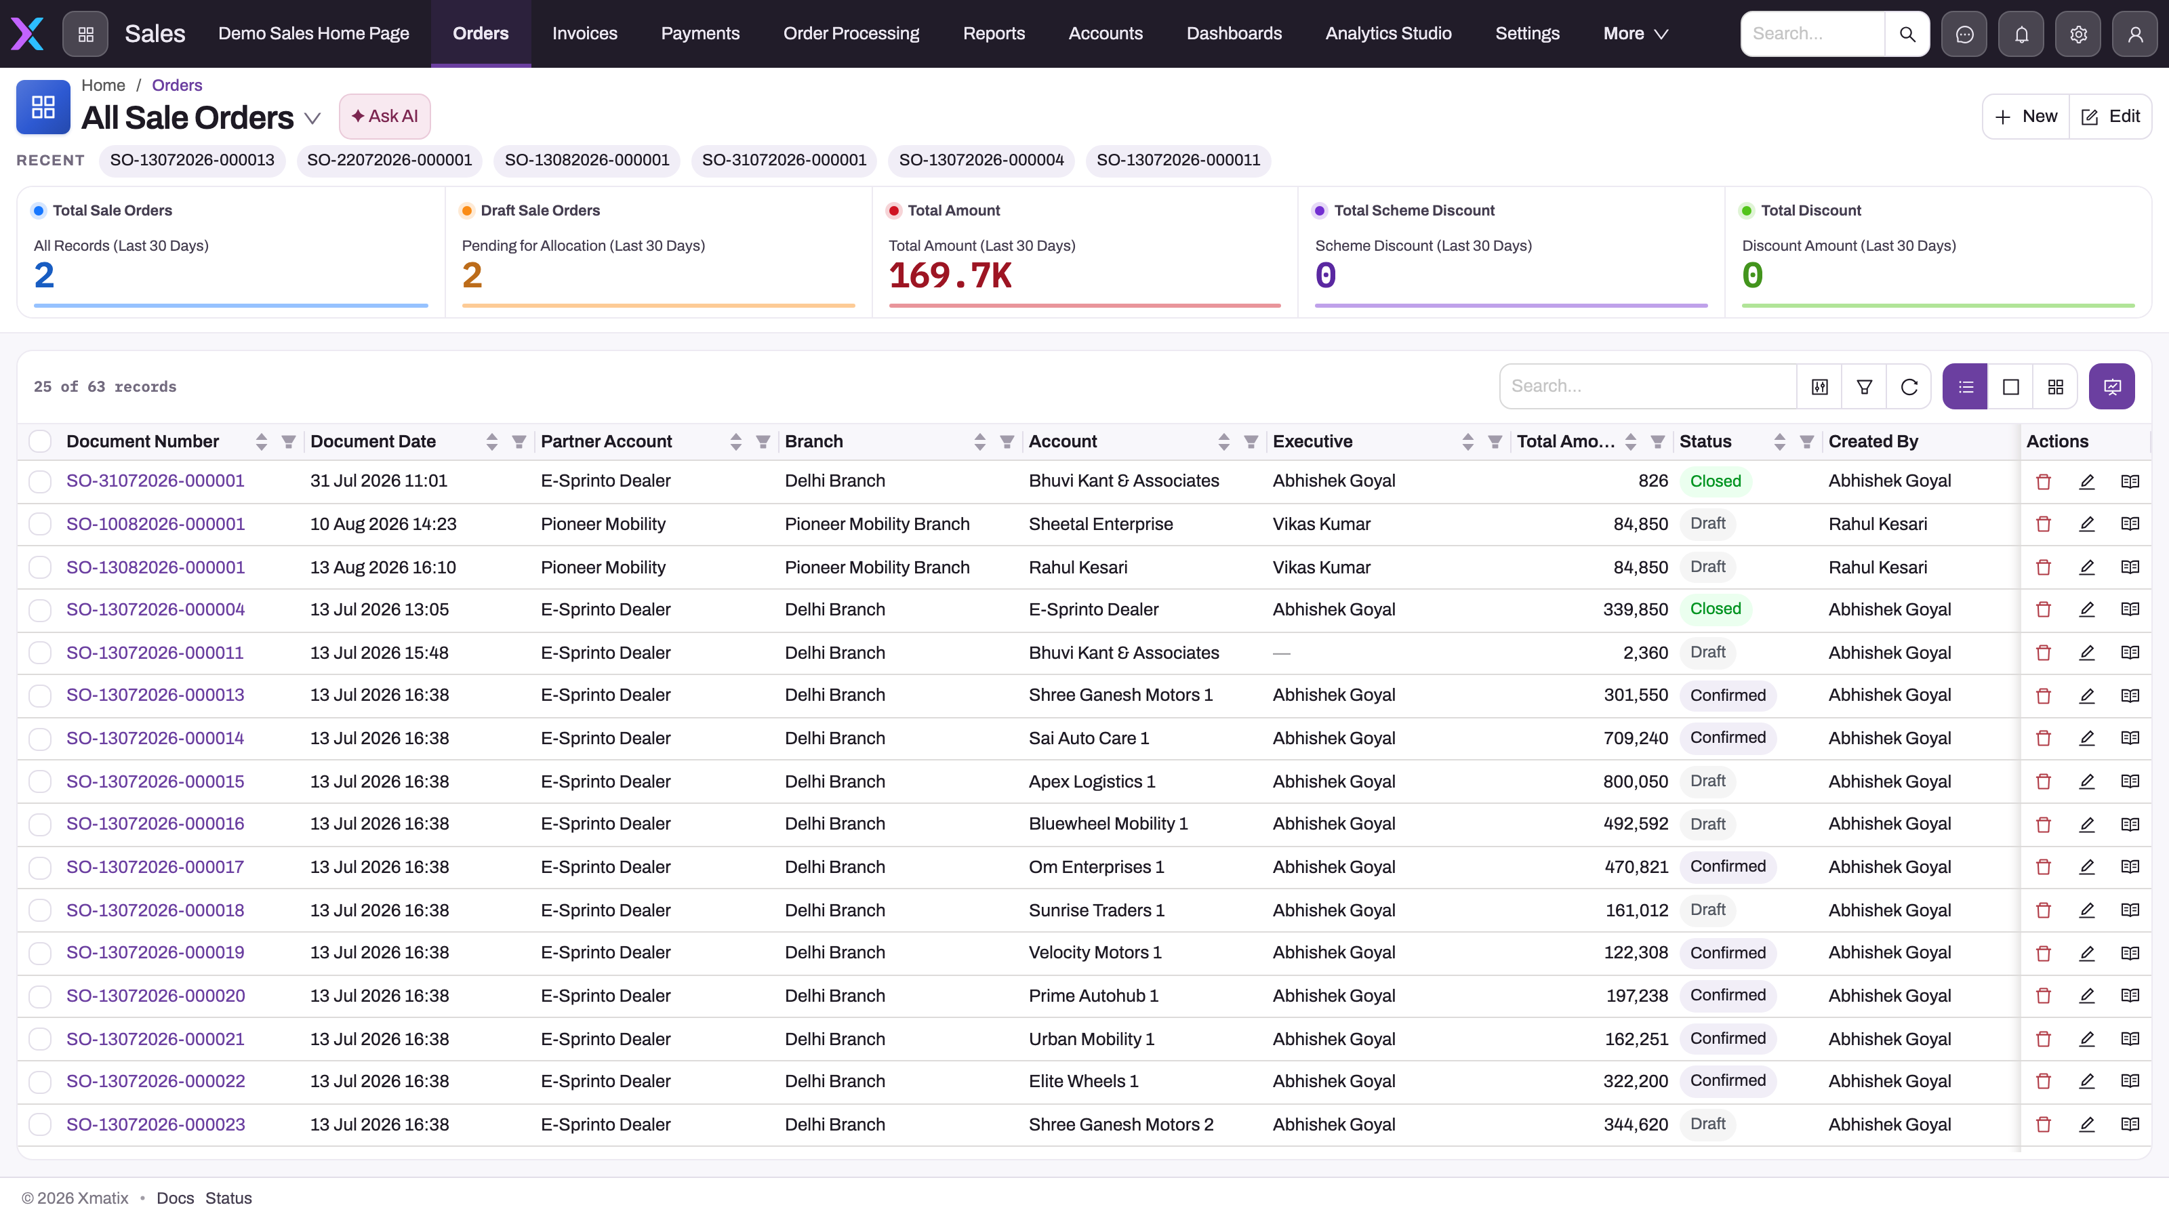
Task: Select checkbox for SO-13072026-000004
Action: (39, 609)
